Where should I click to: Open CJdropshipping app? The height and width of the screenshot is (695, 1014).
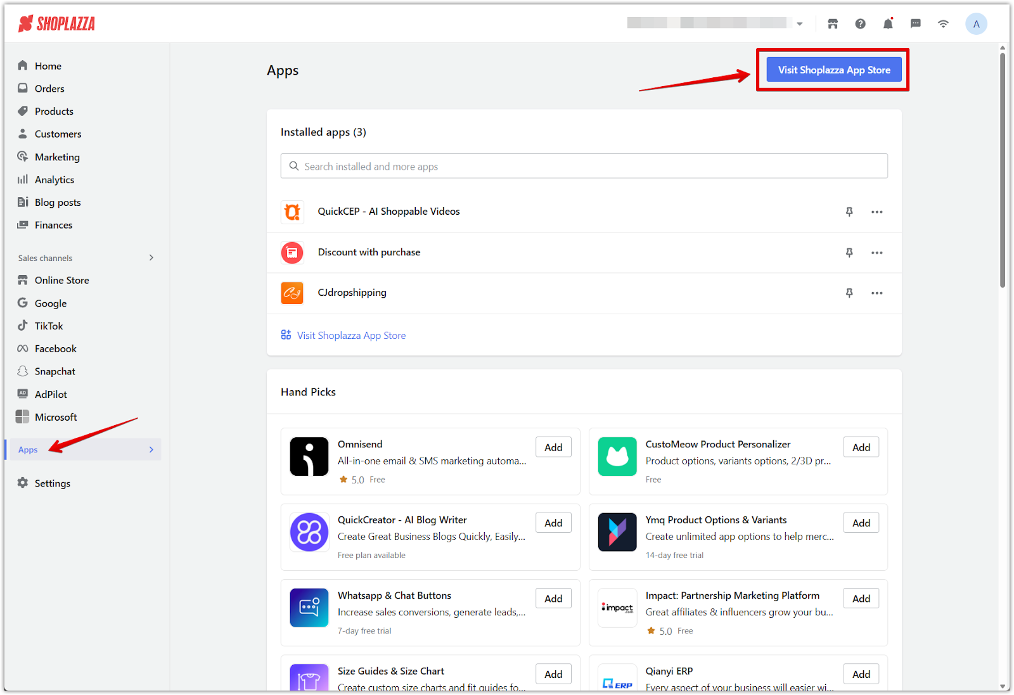click(352, 293)
